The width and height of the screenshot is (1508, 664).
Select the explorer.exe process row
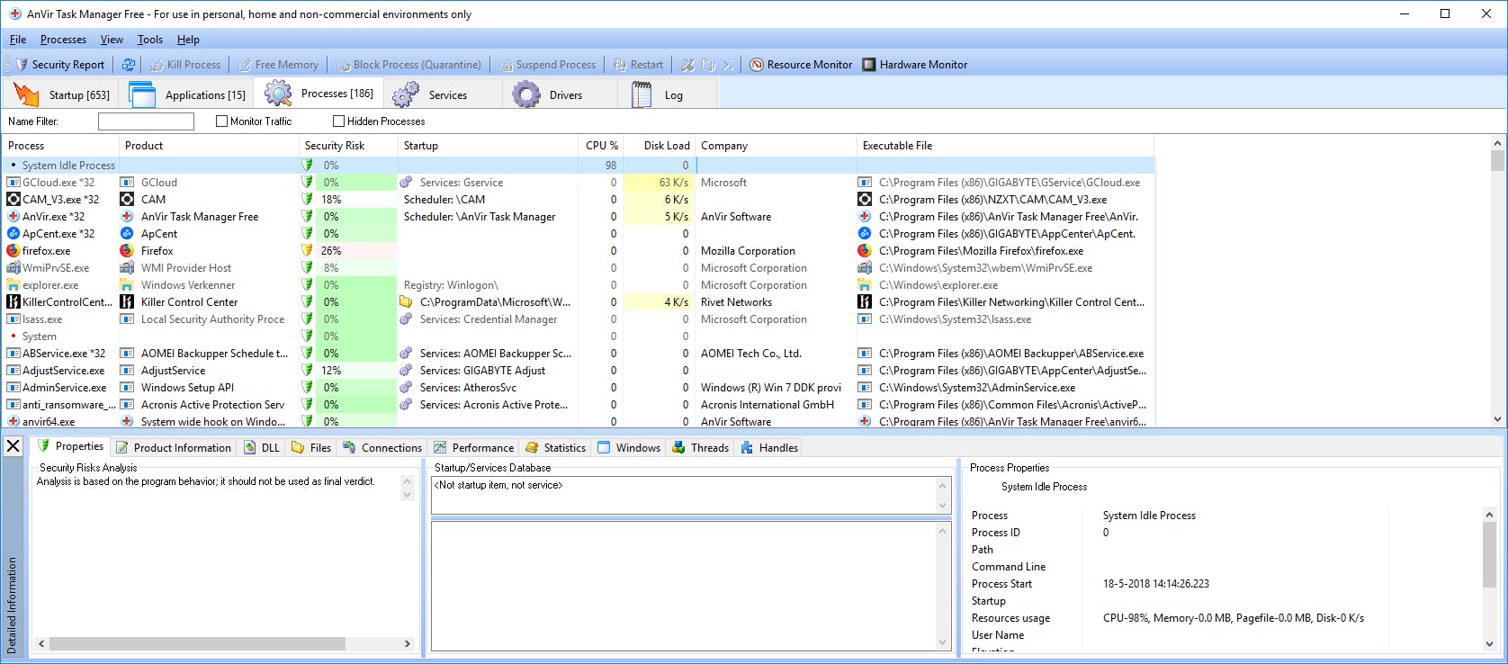click(50, 285)
